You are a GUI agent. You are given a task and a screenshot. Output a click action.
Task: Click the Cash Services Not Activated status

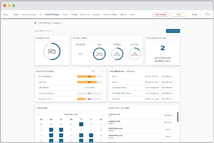(90, 88)
